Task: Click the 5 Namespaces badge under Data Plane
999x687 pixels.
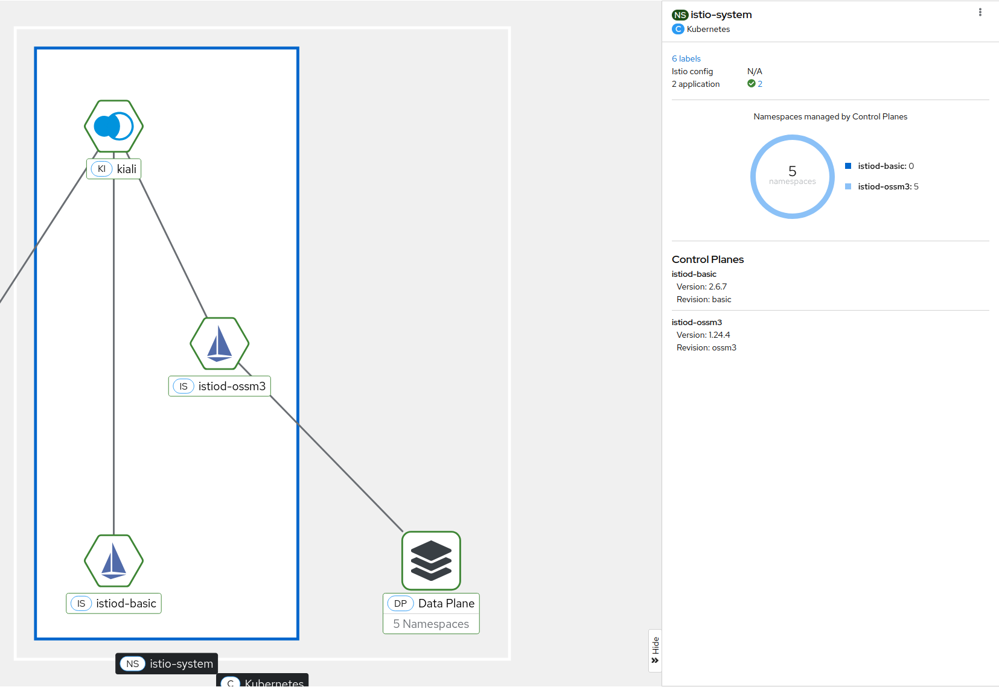Action: [x=431, y=624]
